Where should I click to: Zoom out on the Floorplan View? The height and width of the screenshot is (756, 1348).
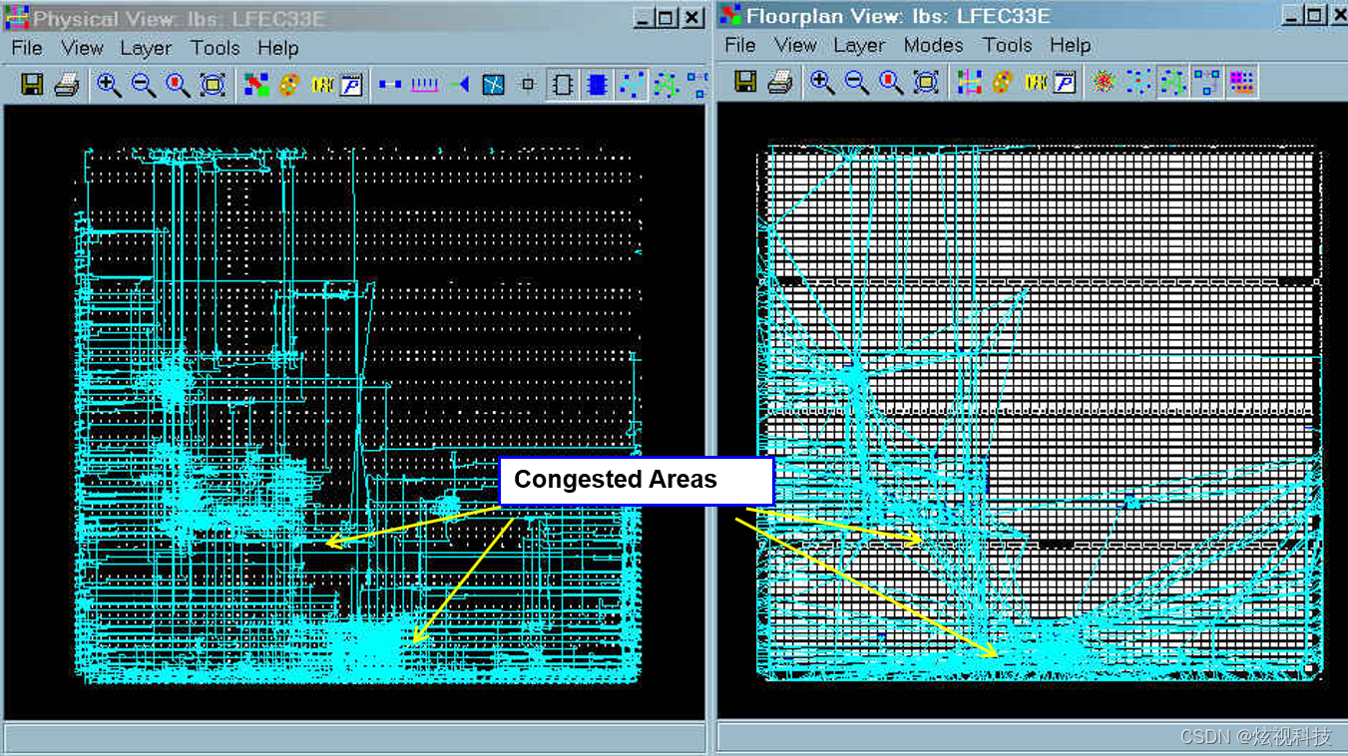click(x=856, y=82)
